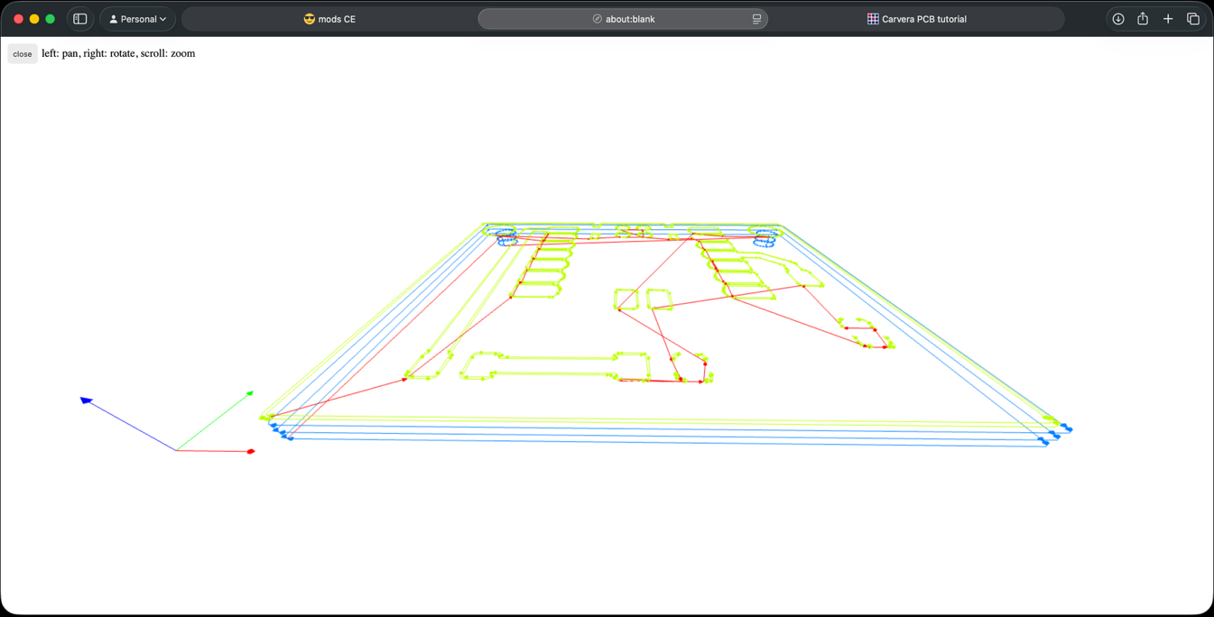Click the green full-screen window button
This screenshot has width=1214, height=617.
tap(51, 19)
